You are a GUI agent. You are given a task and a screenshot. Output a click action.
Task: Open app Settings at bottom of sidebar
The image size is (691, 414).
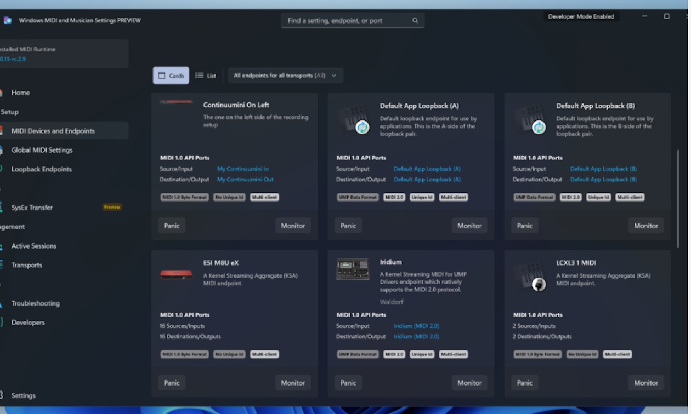[24, 395]
